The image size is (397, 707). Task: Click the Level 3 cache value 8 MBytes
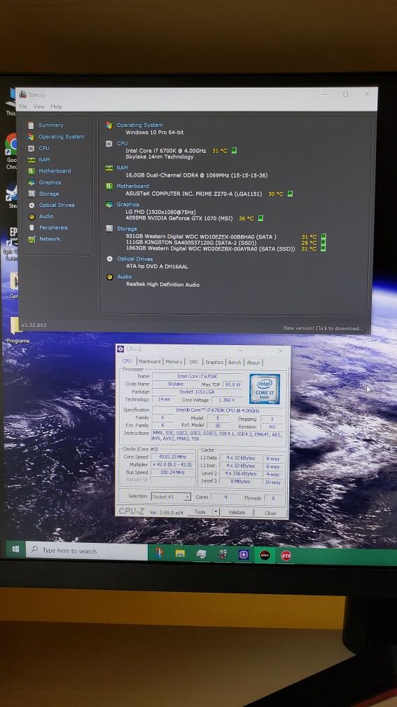[241, 482]
